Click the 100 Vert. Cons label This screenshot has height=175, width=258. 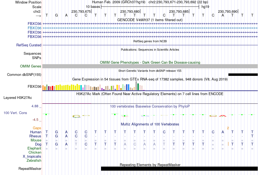(15, 113)
